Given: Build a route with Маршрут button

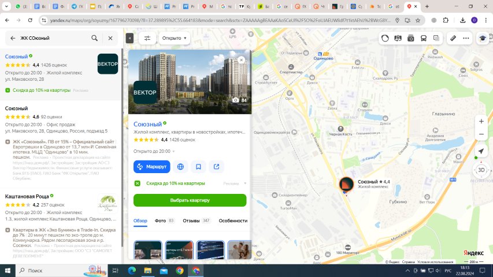Looking at the screenshot, I should 152,167.
